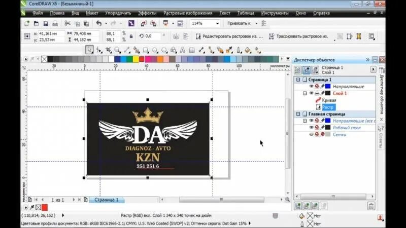Select the Table tool

(192, 50)
